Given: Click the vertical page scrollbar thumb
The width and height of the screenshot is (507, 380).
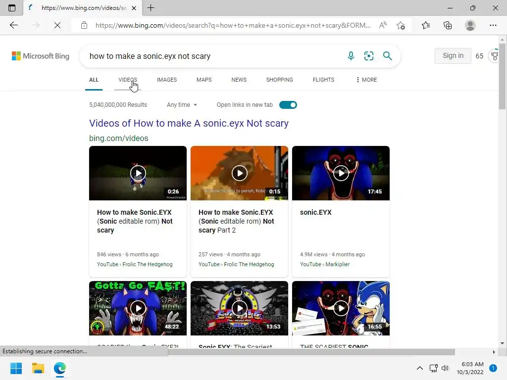Looking at the screenshot, I should point(502,76).
